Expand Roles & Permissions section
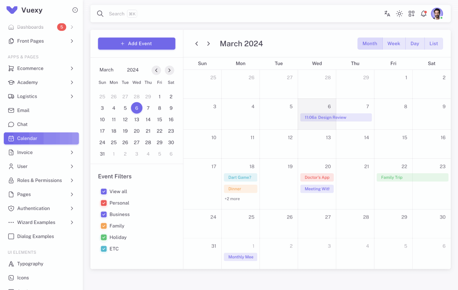Image resolution: width=458 pixels, height=290 pixels. pyautogui.click(x=41, y=180)
